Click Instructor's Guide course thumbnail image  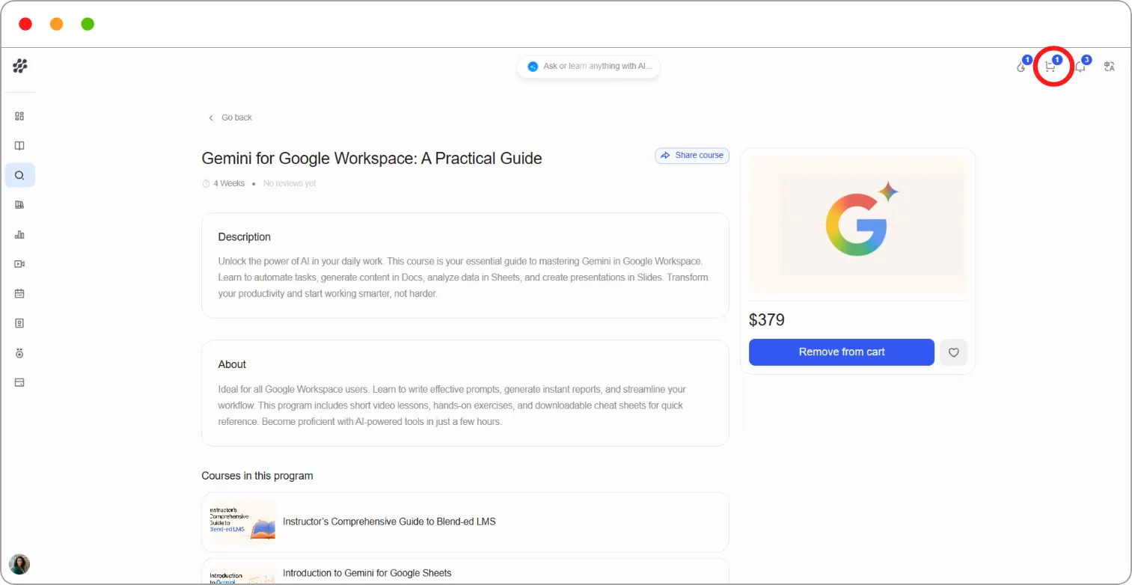(242, 521)
